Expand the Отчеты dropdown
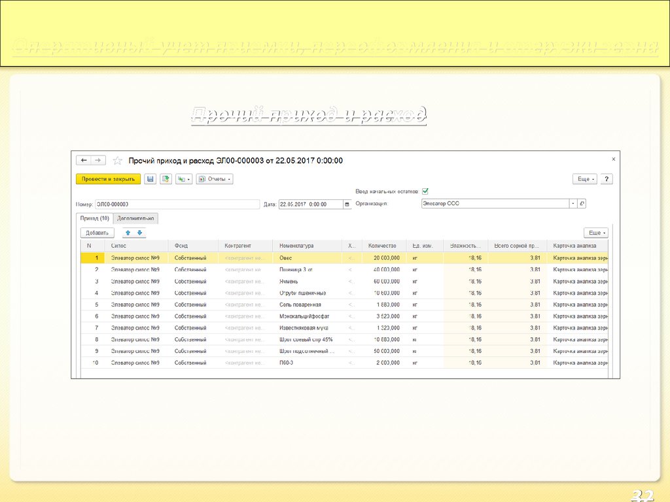 [x=215, y=178]
